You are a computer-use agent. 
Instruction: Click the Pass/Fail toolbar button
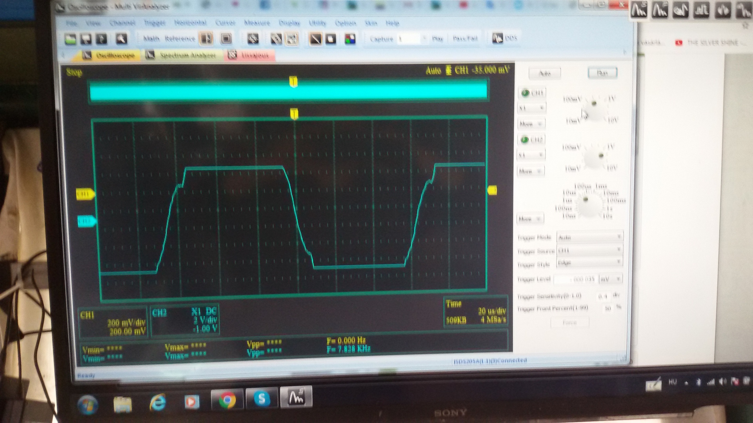[465, 38]
